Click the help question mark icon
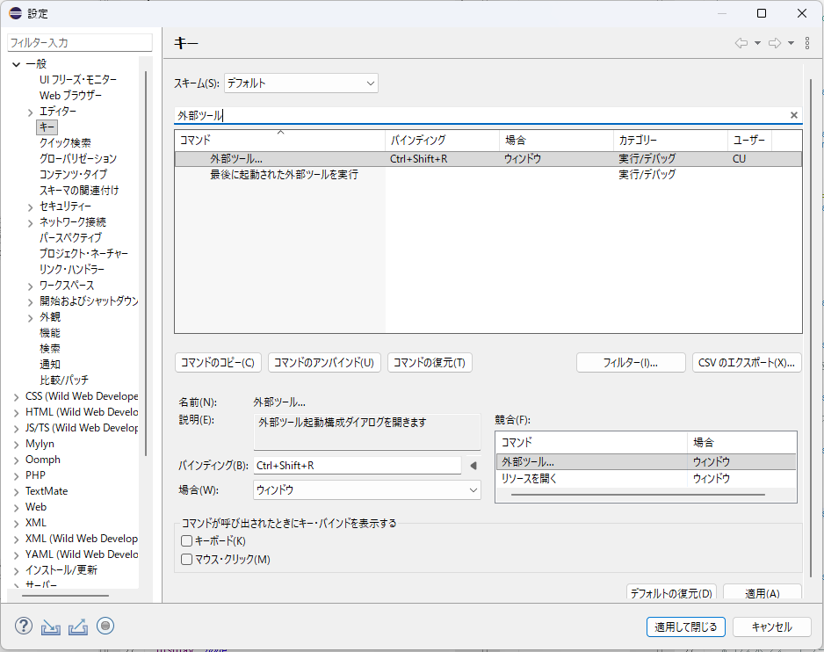Screen dimensions: 824x652 [x=24, y=627]
